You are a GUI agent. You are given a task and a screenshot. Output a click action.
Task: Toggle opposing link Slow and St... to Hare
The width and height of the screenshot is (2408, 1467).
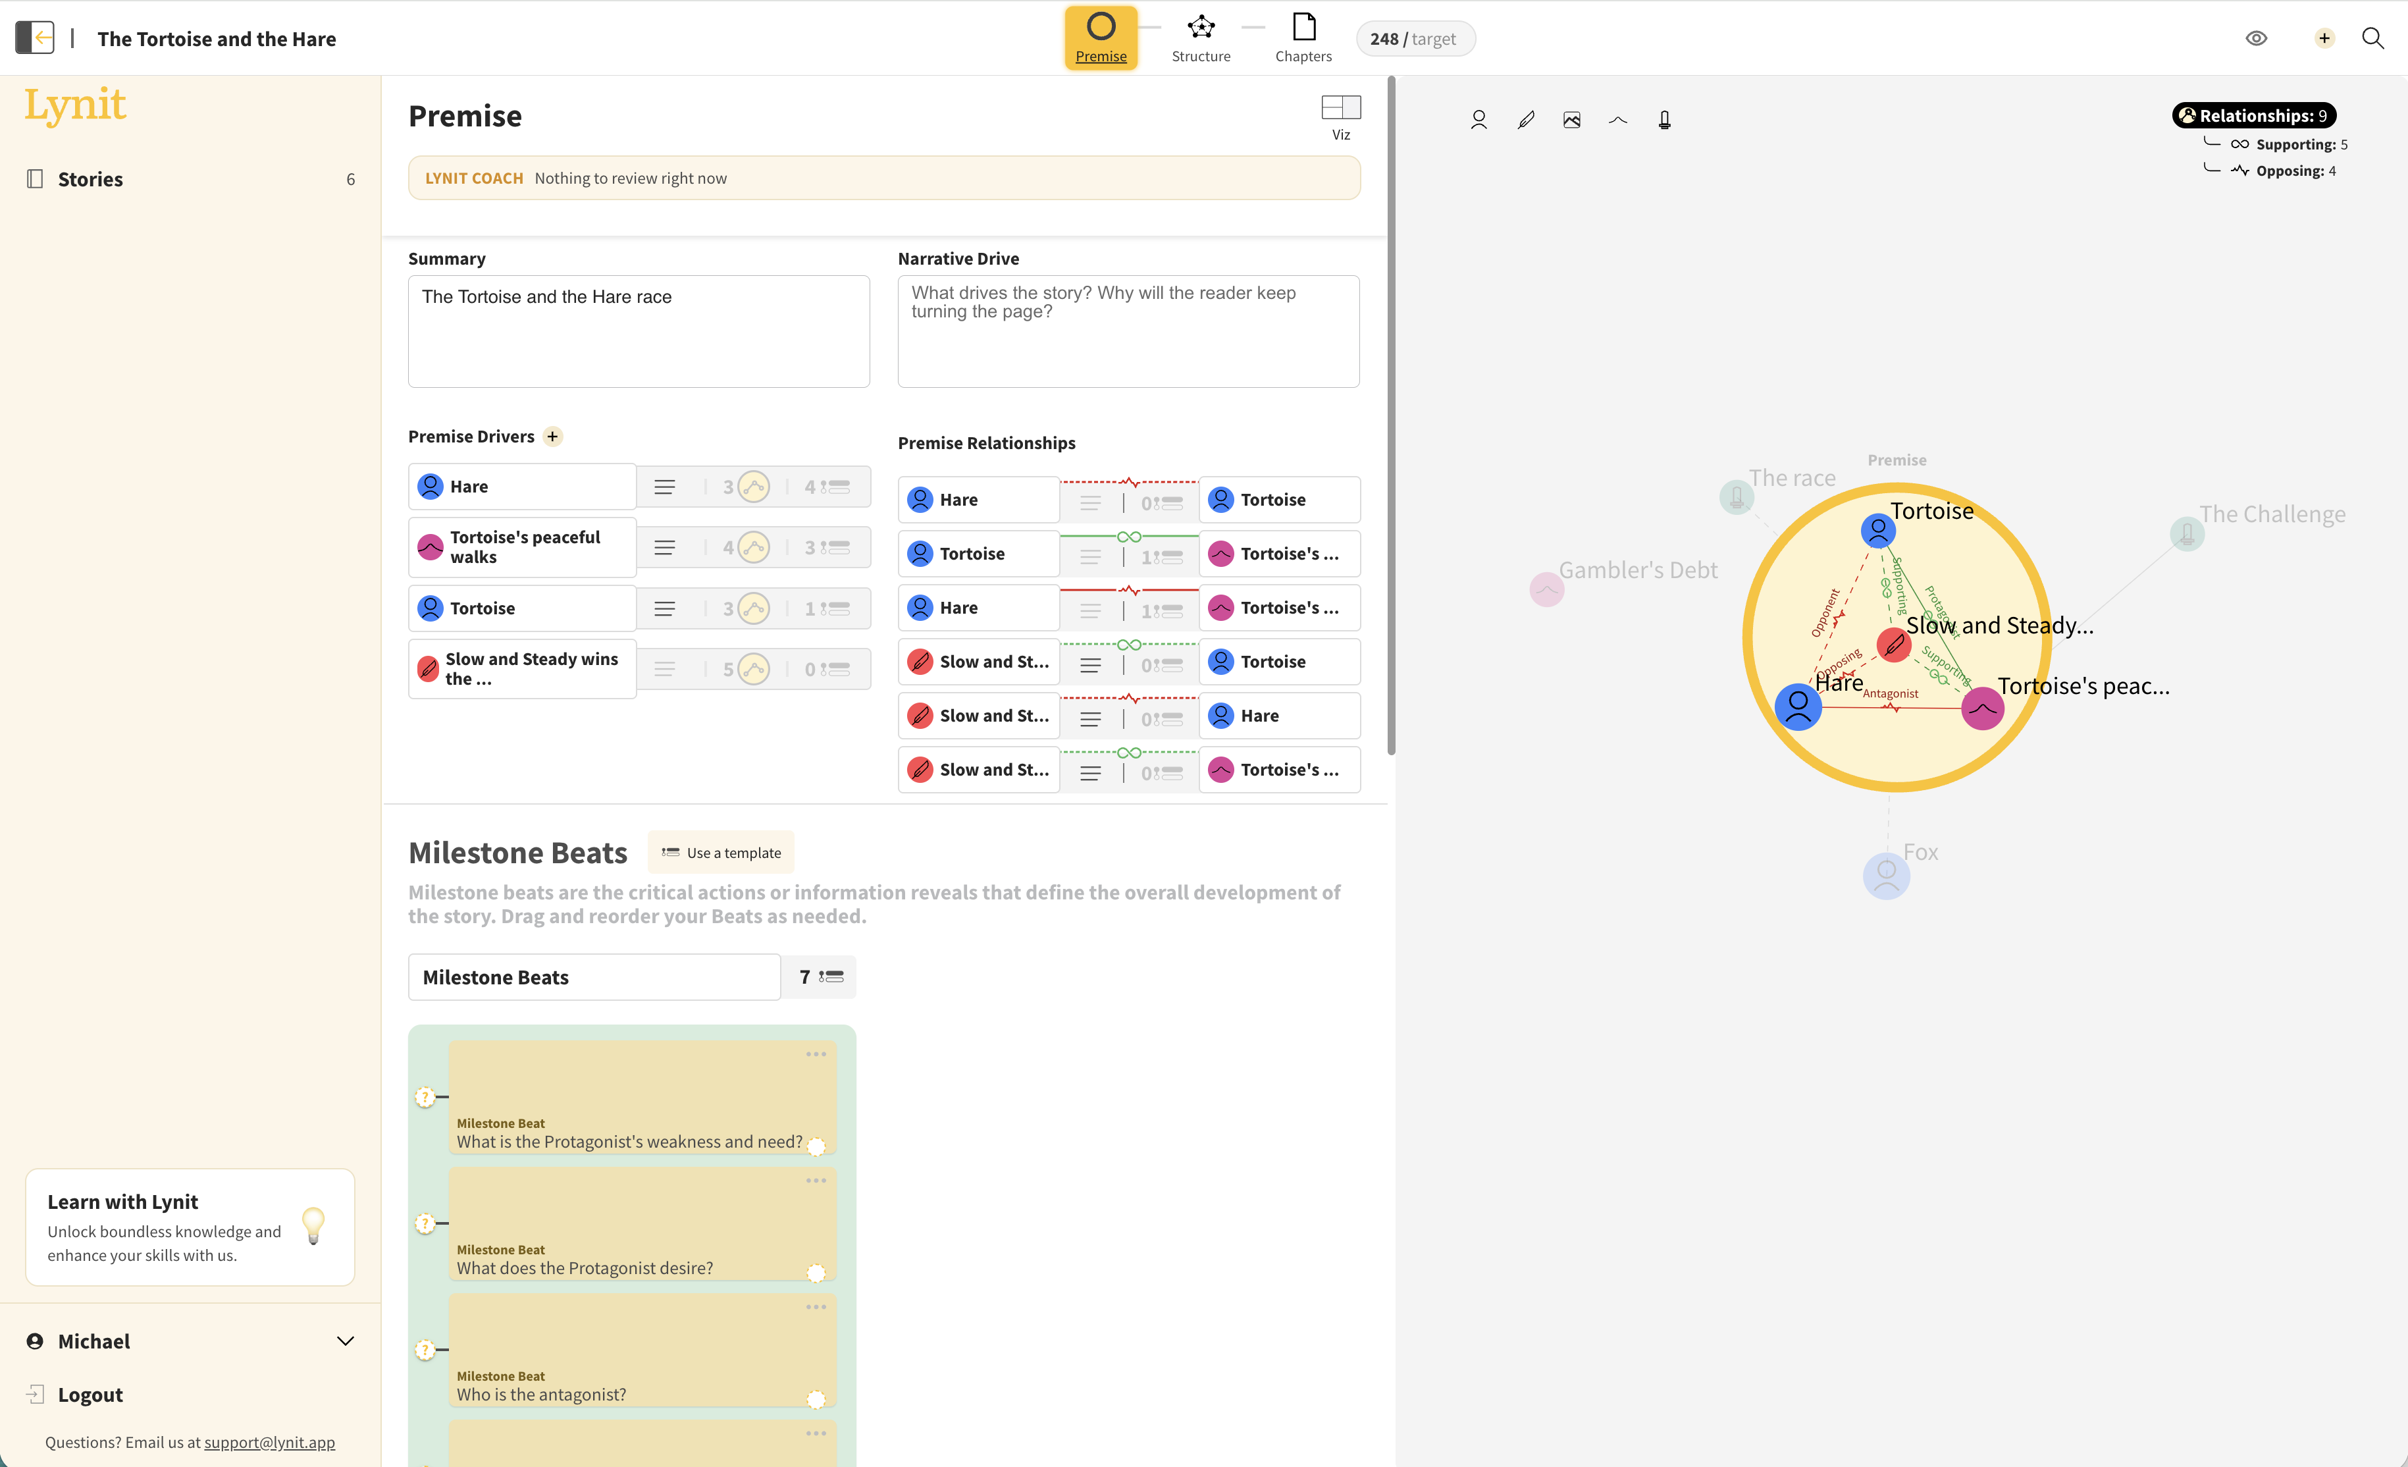click(1129, 698)
